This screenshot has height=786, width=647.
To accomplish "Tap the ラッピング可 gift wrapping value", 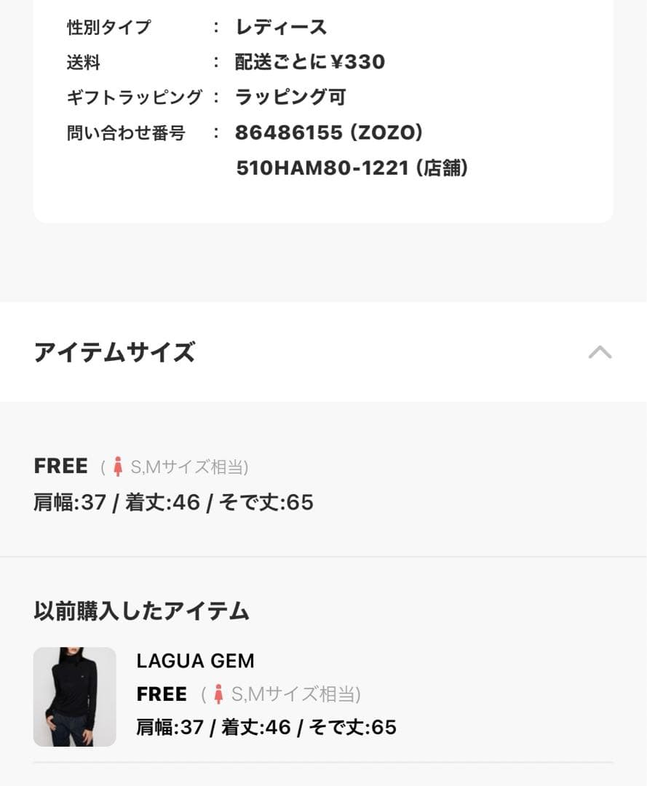I will (x=290, y=97).
